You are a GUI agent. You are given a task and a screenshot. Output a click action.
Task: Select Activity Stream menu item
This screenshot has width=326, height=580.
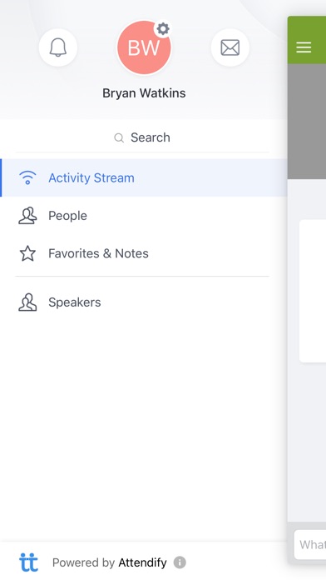pos(144,178)
